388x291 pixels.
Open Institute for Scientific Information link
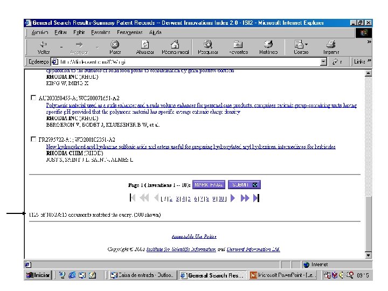pos(181,249)
